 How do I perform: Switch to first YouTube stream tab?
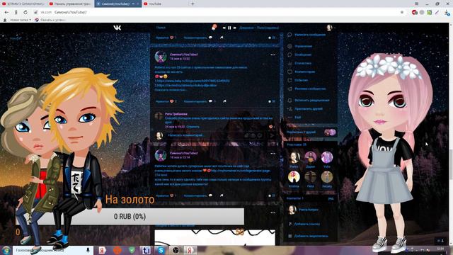tap(23, 4)
